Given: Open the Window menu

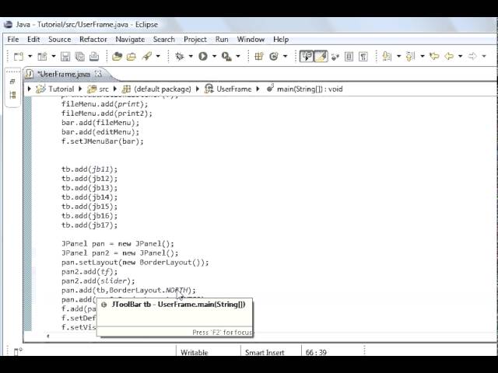Looking at the screenshot, I should pyautogui.click(x=251, y=40).
